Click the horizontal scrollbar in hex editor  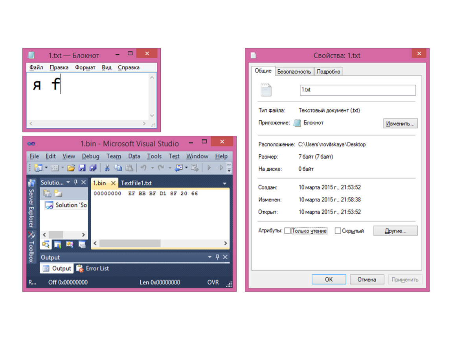[130, 244]
